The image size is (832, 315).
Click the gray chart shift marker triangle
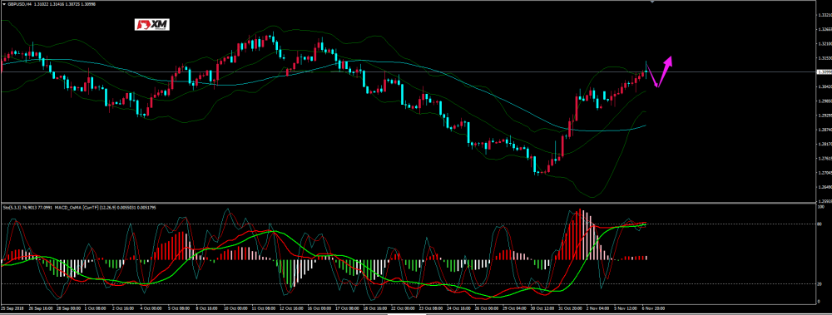point(652,2)
